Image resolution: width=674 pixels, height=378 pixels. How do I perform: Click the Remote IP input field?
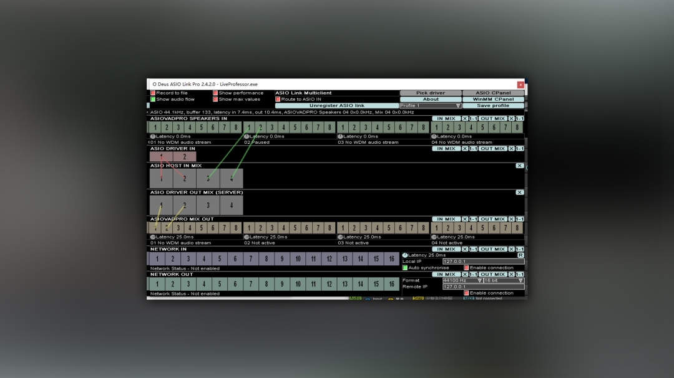(x=483, y=286)
